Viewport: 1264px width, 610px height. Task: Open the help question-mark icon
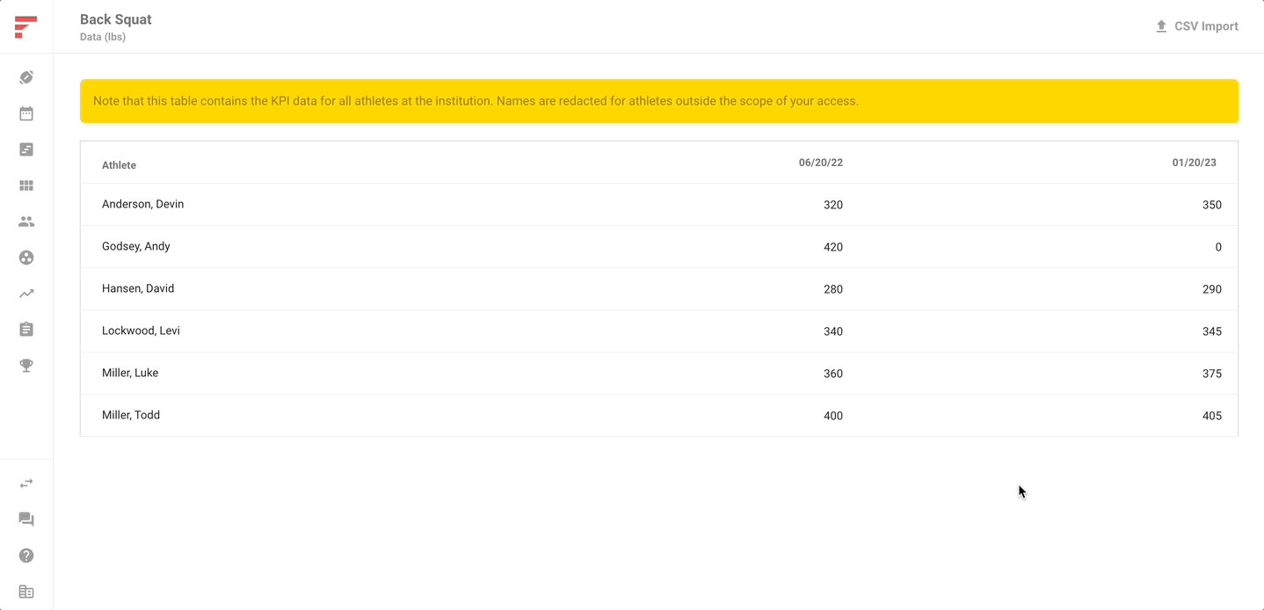tap(26, 556)
